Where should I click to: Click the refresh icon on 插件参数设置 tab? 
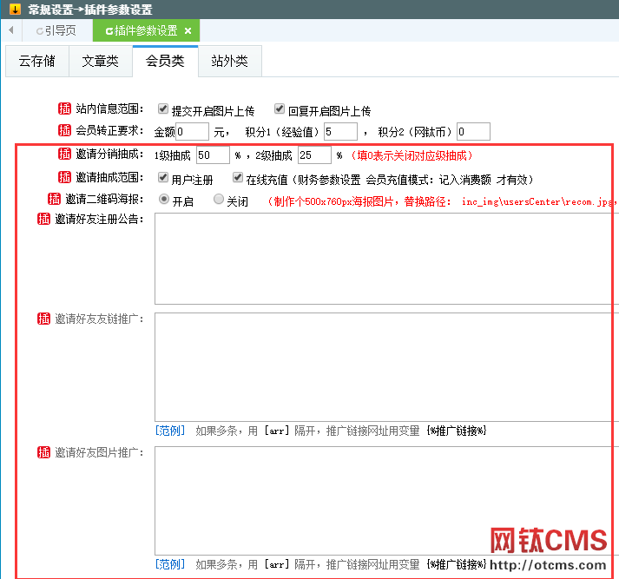pyautogui.click(x=109, y=31)
